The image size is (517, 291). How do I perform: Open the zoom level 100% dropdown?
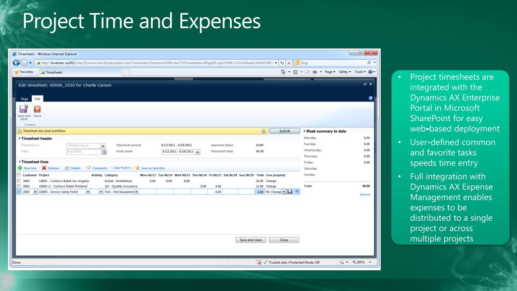370,262
